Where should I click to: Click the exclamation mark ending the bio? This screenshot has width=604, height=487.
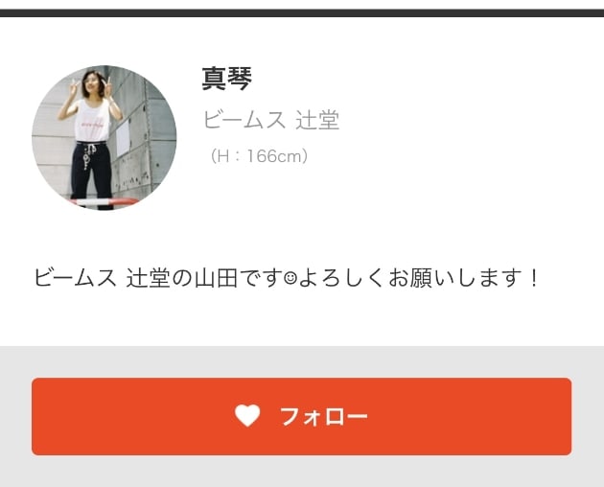point(534,278)
